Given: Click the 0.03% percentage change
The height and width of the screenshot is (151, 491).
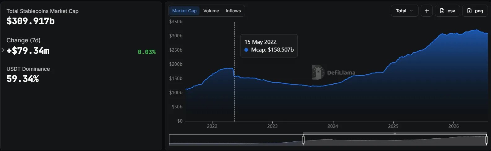Looking at the screenshot, I should click(147, 52).
